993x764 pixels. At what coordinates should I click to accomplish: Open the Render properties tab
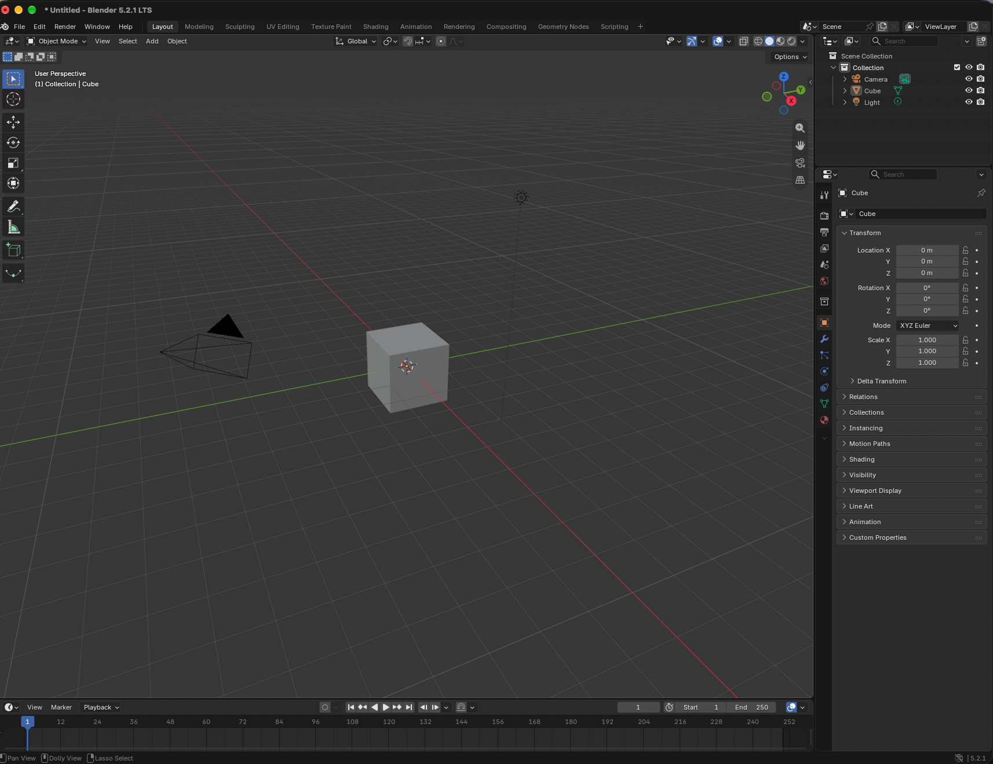pyautogui.click(x=824, y=216)
